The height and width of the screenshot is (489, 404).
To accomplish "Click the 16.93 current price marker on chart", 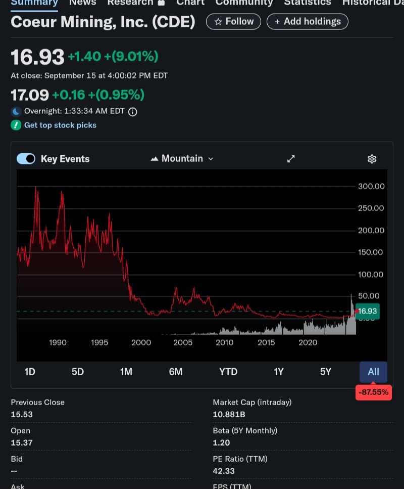I will [x=368, y=311].
